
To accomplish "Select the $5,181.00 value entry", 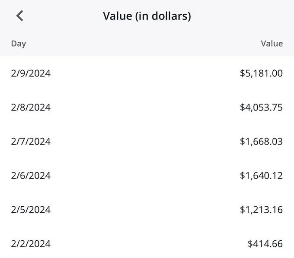I will pos(262,73).
